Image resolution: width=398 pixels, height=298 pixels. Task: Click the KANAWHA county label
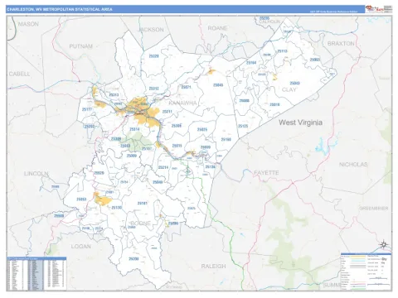coord(182,103)
